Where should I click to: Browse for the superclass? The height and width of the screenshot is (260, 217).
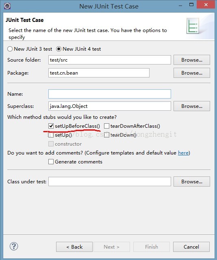(192, 106)
